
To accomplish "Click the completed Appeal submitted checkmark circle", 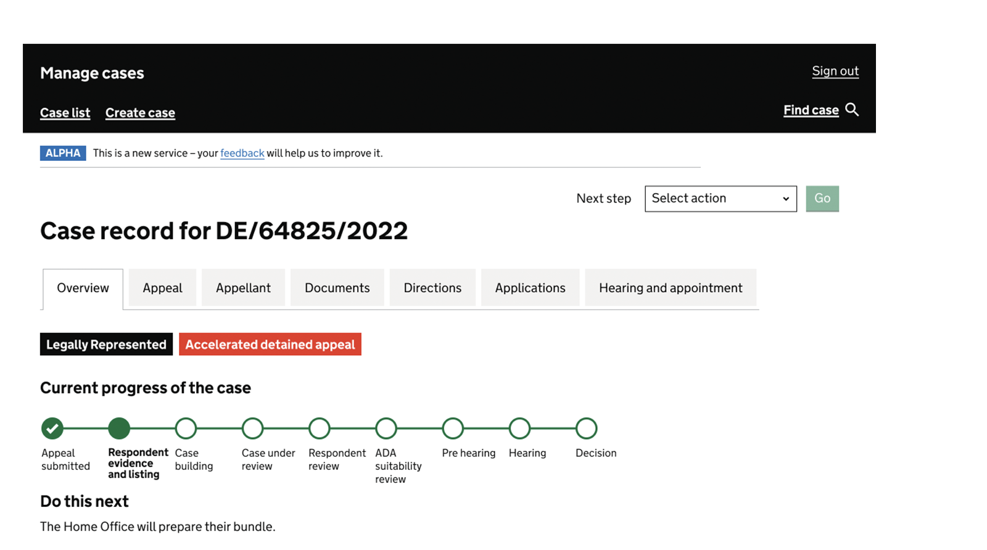I will click(x=52, y=428).
